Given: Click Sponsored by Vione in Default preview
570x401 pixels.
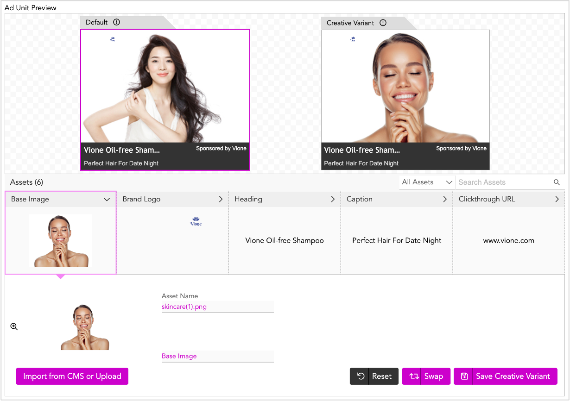Looking at the screenshot, I should [221, 148].
